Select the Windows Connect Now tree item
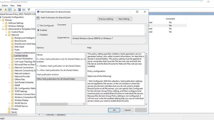This screenshot has width=214, height=120. point(25,94)
